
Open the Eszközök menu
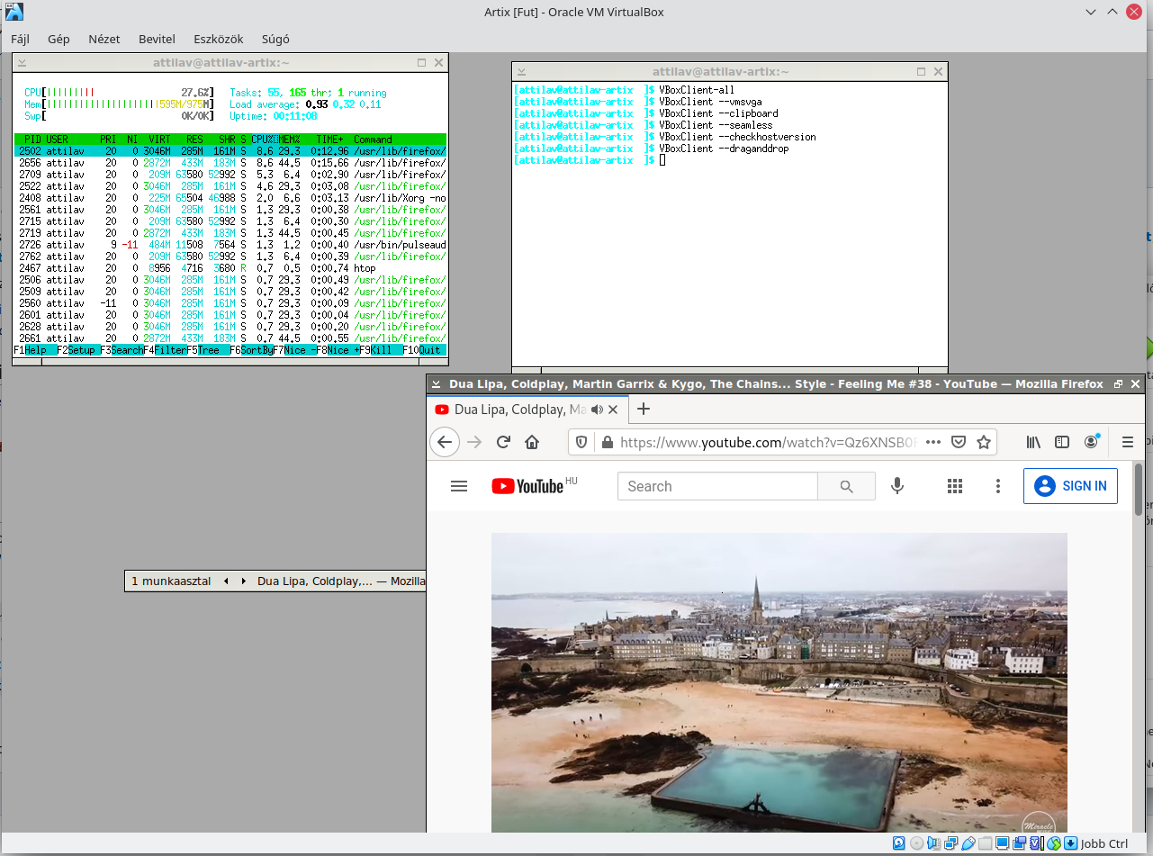219,40
